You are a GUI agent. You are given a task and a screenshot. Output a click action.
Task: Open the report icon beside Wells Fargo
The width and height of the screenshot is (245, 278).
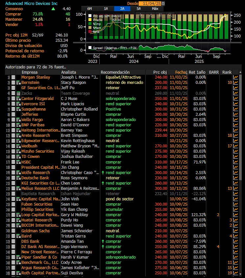click(18, 120)
